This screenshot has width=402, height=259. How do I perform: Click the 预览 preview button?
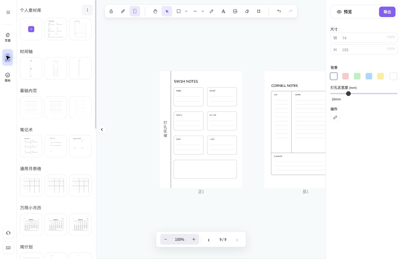344,12
